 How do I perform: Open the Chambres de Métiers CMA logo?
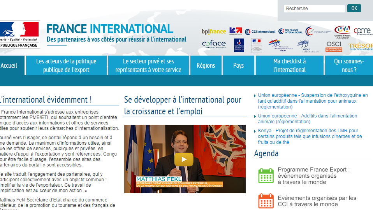[x=342, y=32]
